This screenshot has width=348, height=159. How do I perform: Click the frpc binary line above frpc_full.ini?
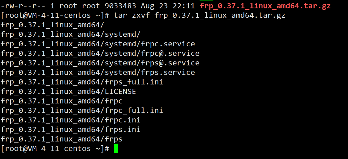61,101
